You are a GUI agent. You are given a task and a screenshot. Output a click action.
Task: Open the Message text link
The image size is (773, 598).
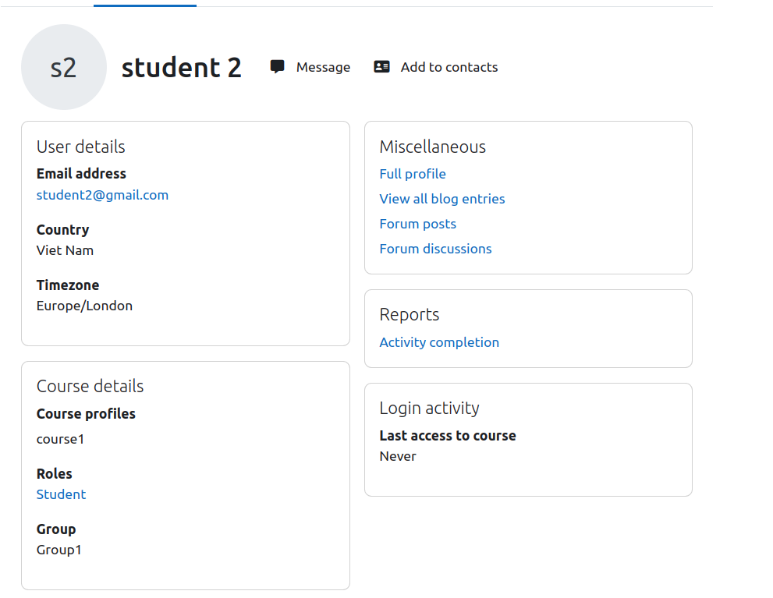[x=324, y=67]
